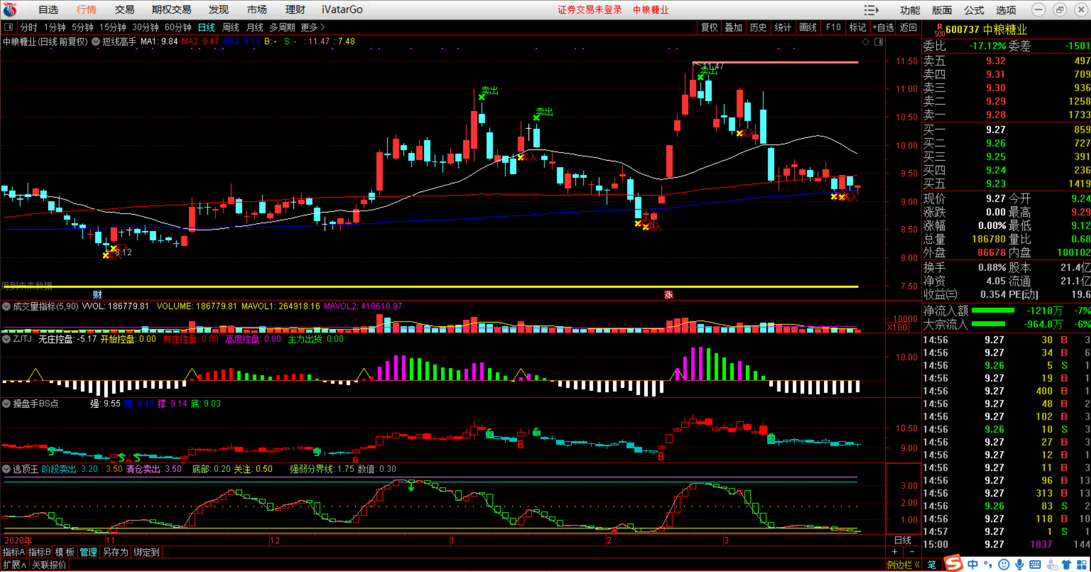Screen dimensions: 1091x572
Task: Expand the 成交量指标 indicator dropdown arrow
Action: click(6, 307)
